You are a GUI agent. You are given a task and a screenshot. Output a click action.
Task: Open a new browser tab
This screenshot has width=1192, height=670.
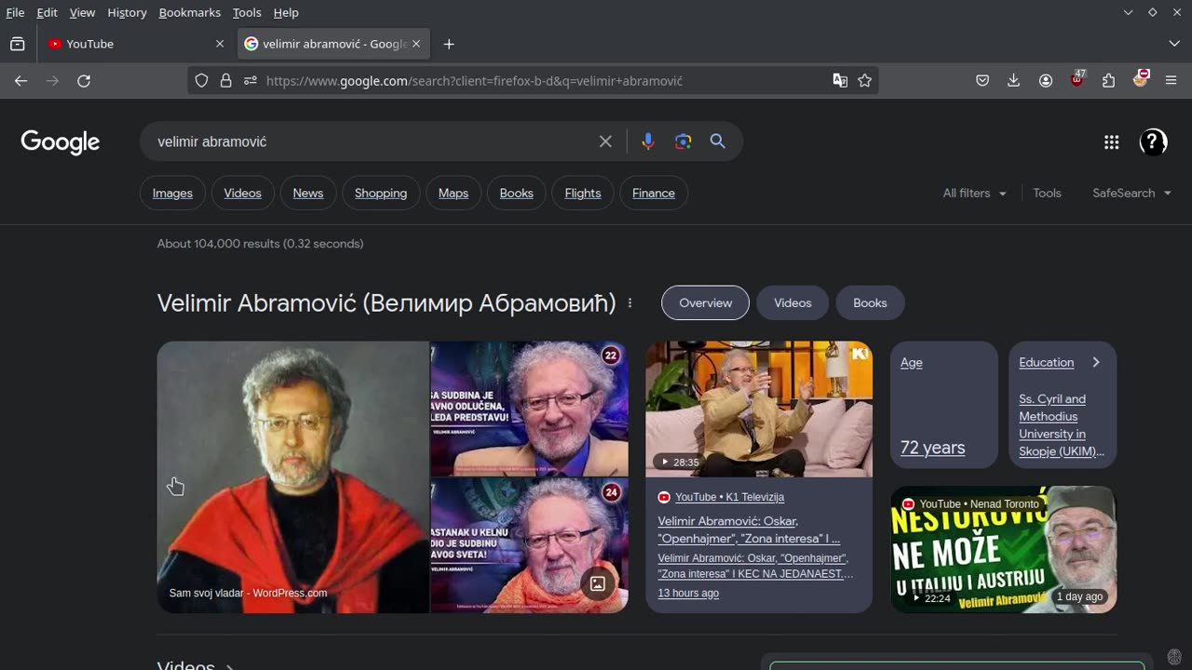coord(449,44)
